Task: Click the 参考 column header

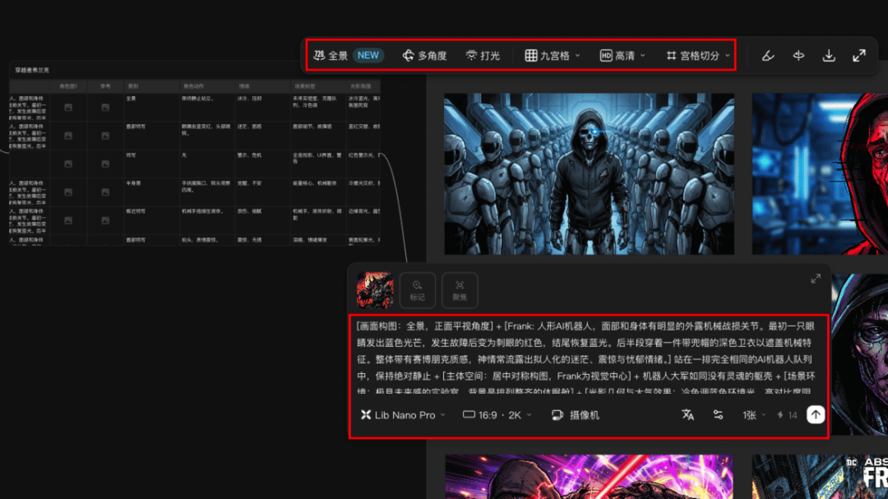Action: pos(105,86)
